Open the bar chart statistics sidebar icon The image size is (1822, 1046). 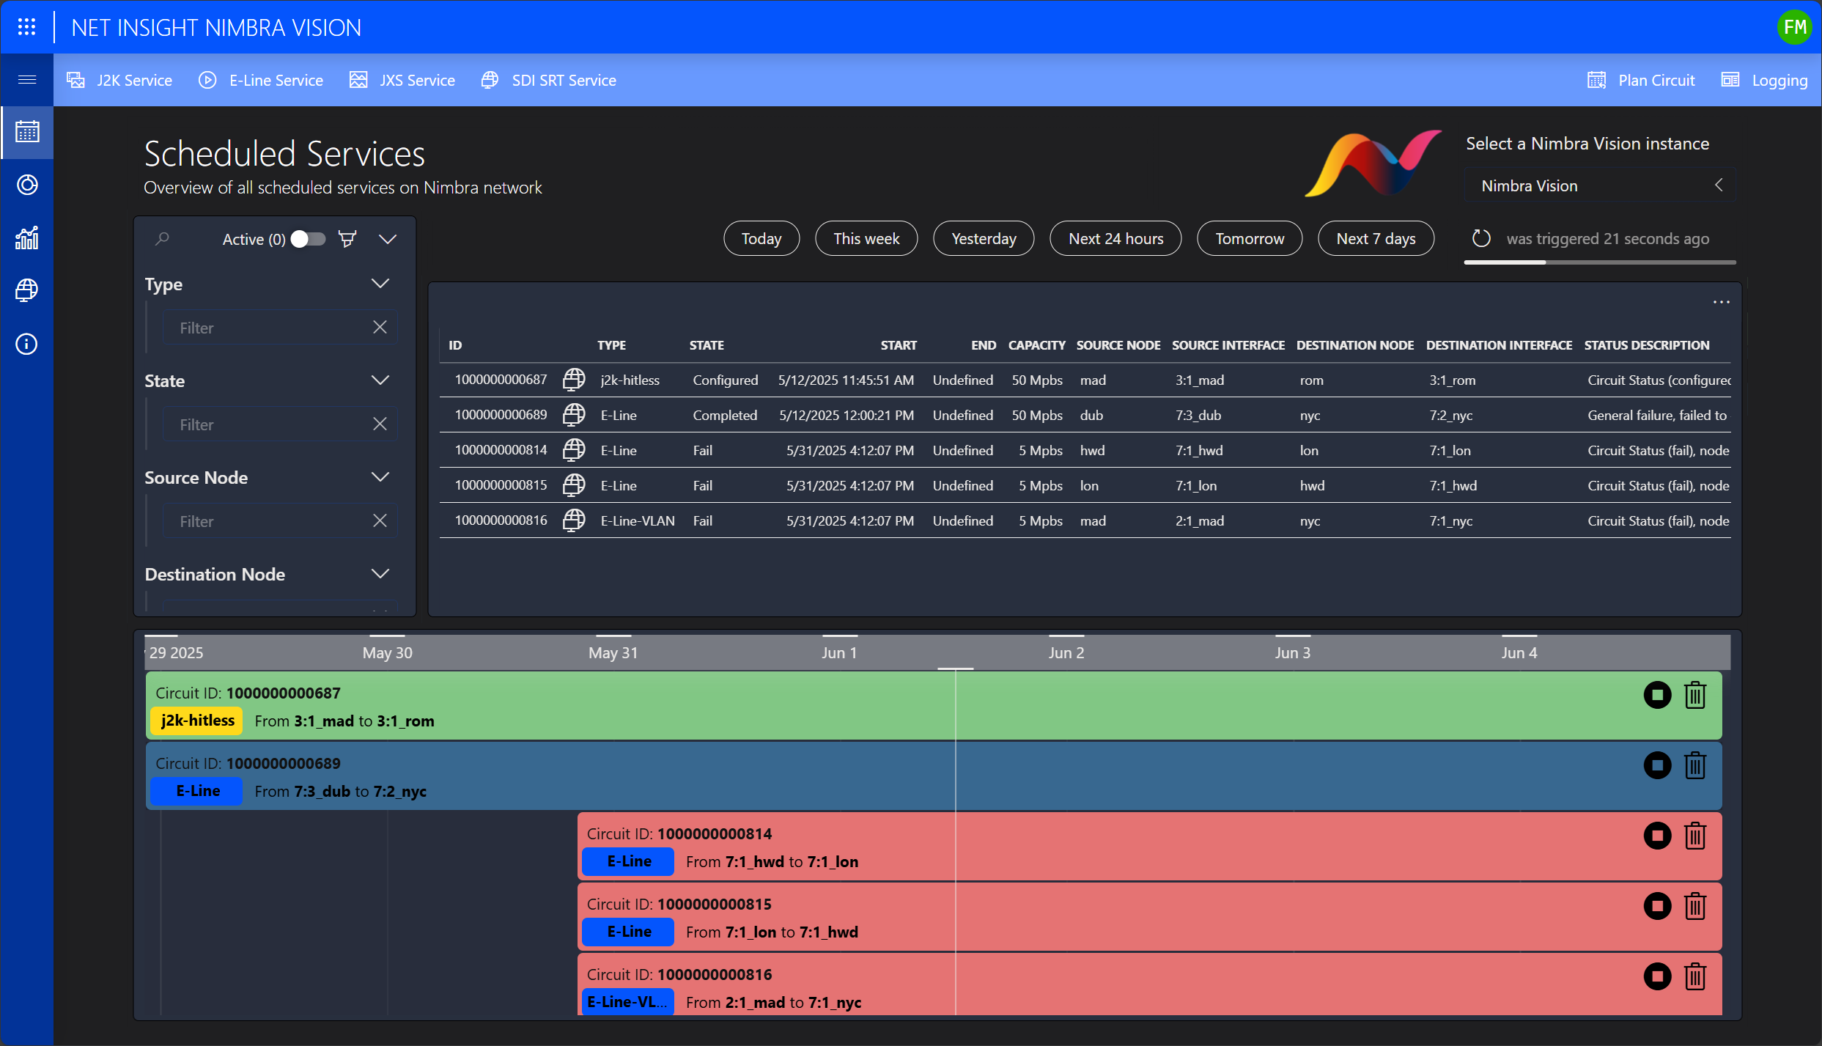pos(27,237)
